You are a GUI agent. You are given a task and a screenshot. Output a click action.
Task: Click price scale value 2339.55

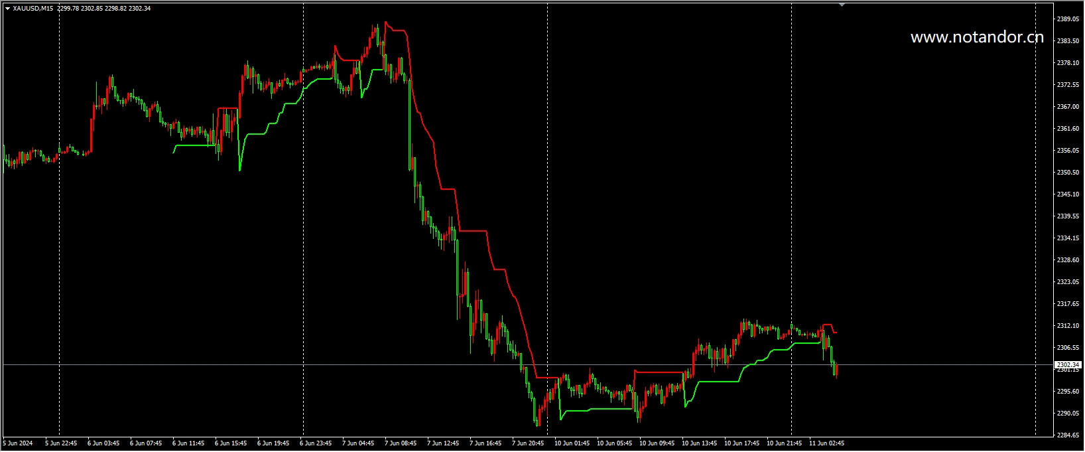1068,216
